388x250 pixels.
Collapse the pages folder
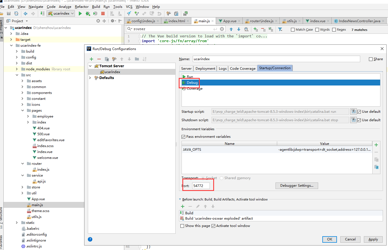tap(22, 111)
